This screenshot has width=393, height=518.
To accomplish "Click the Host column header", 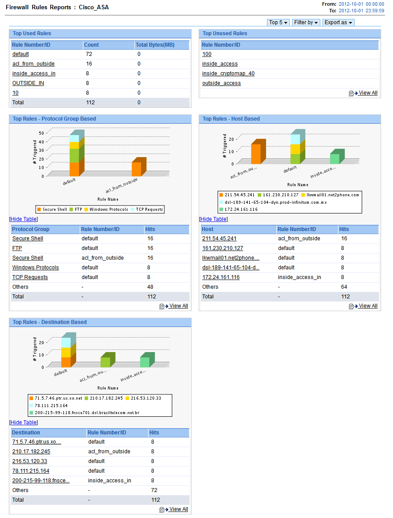I will (238, 229).
